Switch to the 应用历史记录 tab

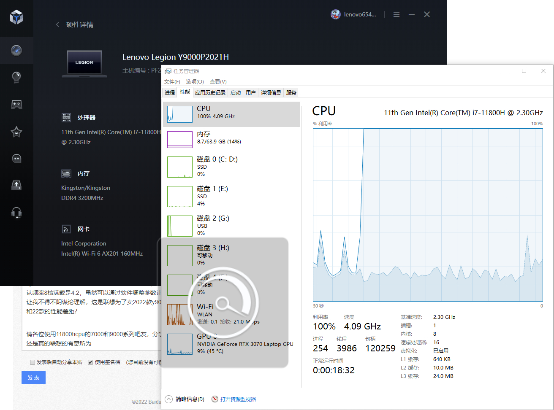[210, 93]
